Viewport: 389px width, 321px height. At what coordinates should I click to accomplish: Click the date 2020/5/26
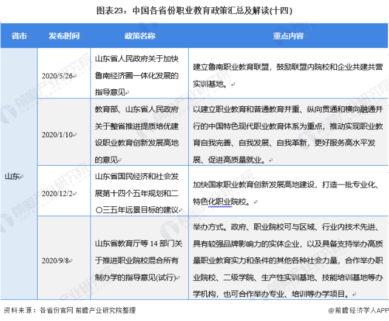[x=57, y=76]
